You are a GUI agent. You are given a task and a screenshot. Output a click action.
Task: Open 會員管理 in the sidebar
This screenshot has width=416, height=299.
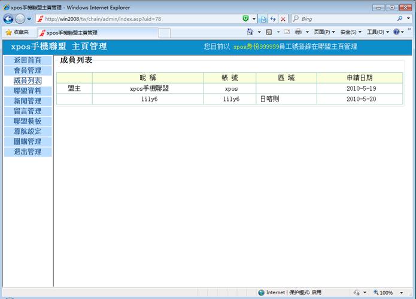click(28, 70)
